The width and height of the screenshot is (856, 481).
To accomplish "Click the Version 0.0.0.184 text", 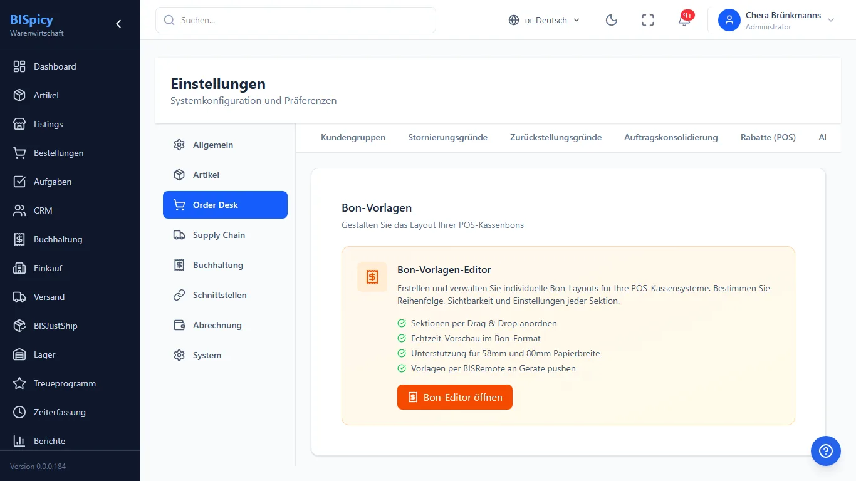I will click(38, 467).
